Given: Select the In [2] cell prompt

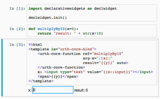Looking at the screenshot, I should click(17, 29).
